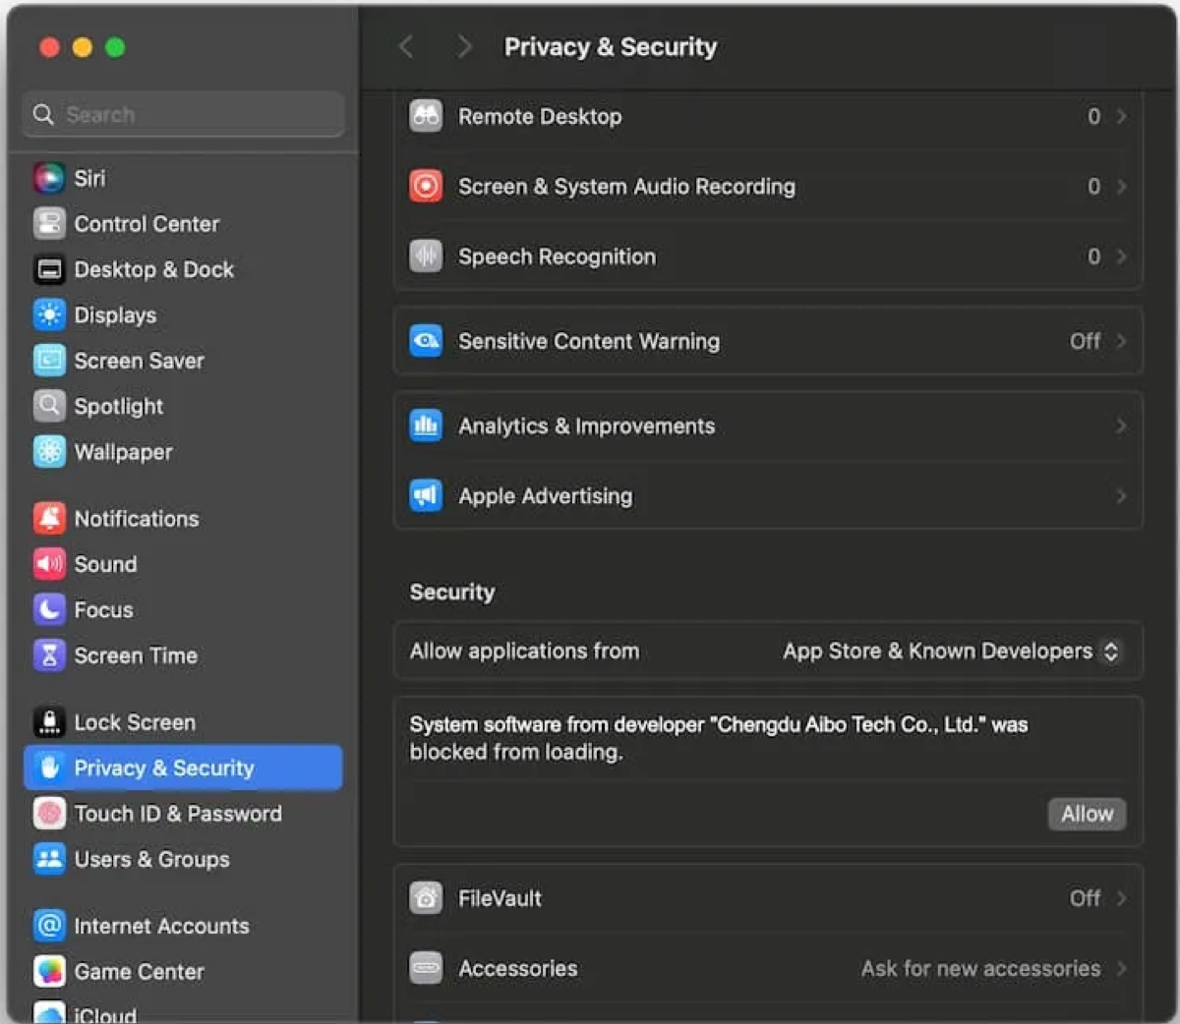The height and width of the screenshot is (1024, 1180).
Task: Click the Apple Advertising megaphone icon
Action: click(426, 495)
